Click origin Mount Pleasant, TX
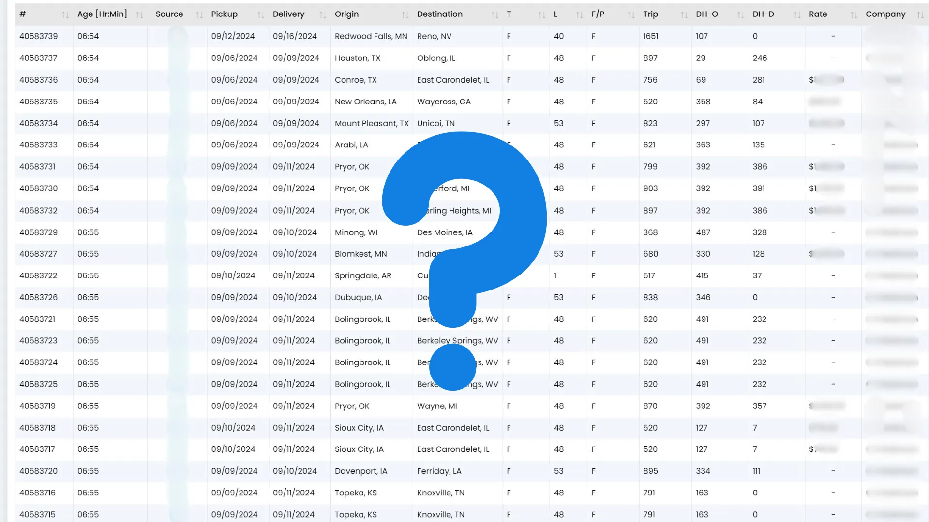 (372, 123)
